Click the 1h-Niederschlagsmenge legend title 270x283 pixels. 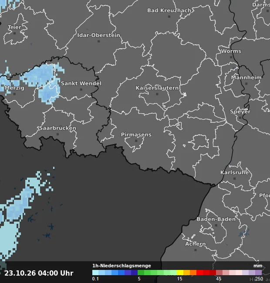pos(121,266)
